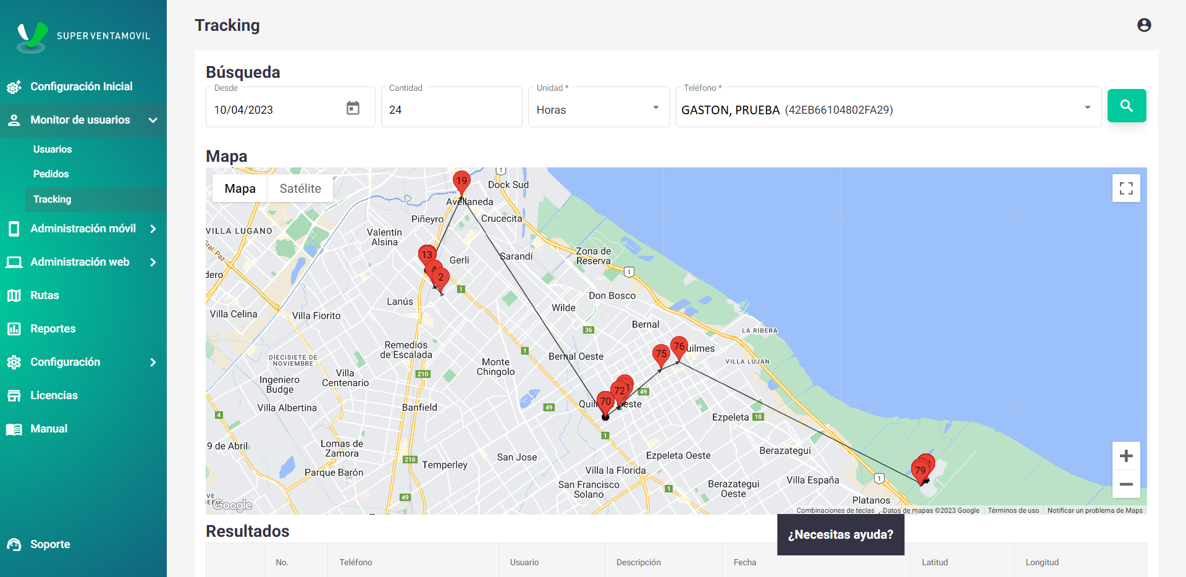Select map marker 72
1186x577 pixels.
[x=620, y=392]
